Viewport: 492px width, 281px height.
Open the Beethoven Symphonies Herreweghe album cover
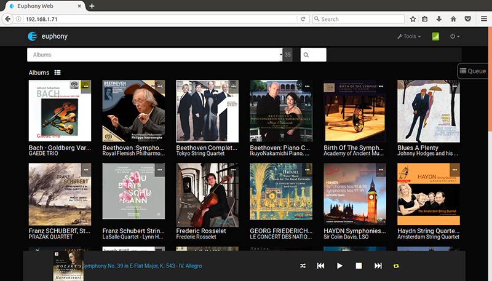[x=133, y=111]
